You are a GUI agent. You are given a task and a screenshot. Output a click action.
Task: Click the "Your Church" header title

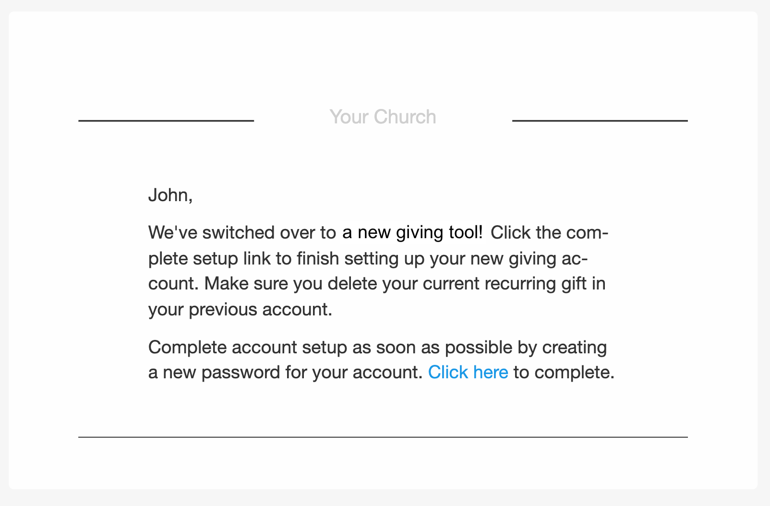tap(383, 117)
